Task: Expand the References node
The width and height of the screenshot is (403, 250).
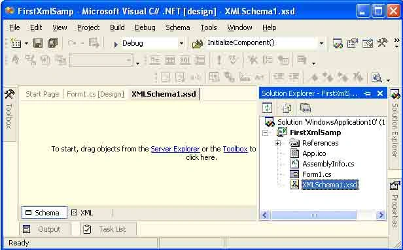Action: (277, 143)
